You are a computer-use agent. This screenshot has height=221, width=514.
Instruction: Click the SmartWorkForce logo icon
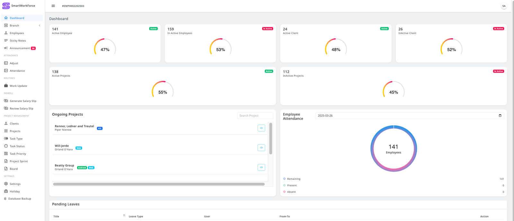coord(6,6)
